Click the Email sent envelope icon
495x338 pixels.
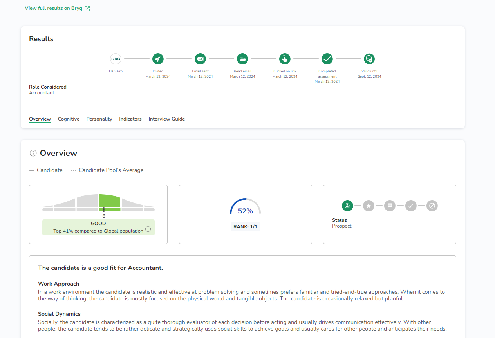pyautogui.click(x=200, y=59)
